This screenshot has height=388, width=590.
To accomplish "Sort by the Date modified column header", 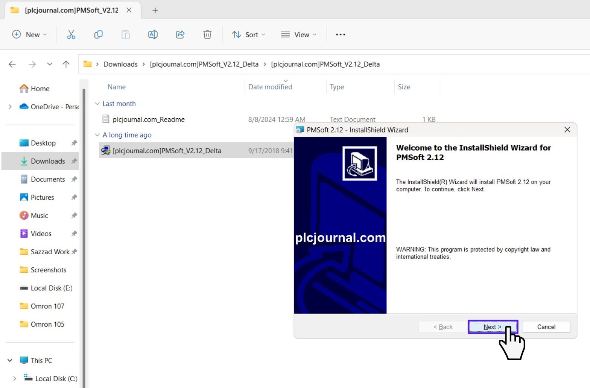I will coord(270,87).
